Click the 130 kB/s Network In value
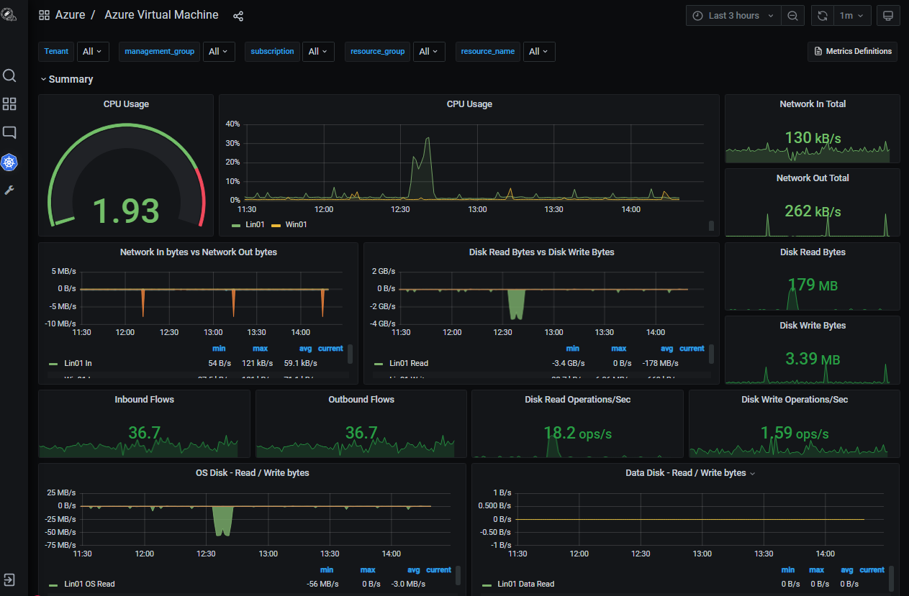This screenshot has height=596, width=909. pos(813,137)
